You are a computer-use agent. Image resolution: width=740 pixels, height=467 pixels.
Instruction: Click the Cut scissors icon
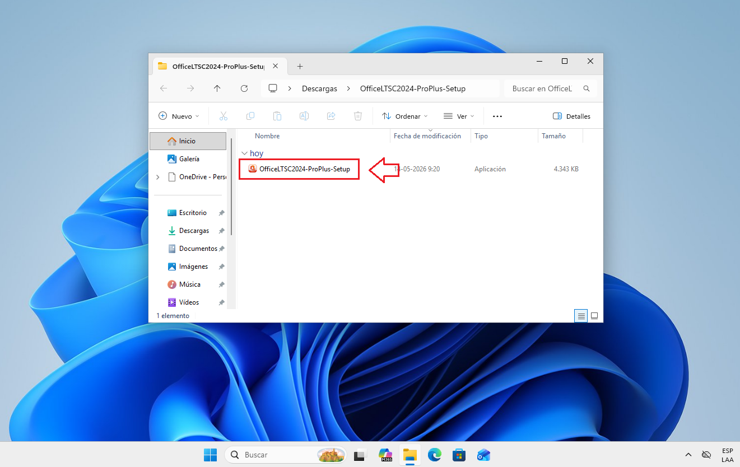click(224, 116)
